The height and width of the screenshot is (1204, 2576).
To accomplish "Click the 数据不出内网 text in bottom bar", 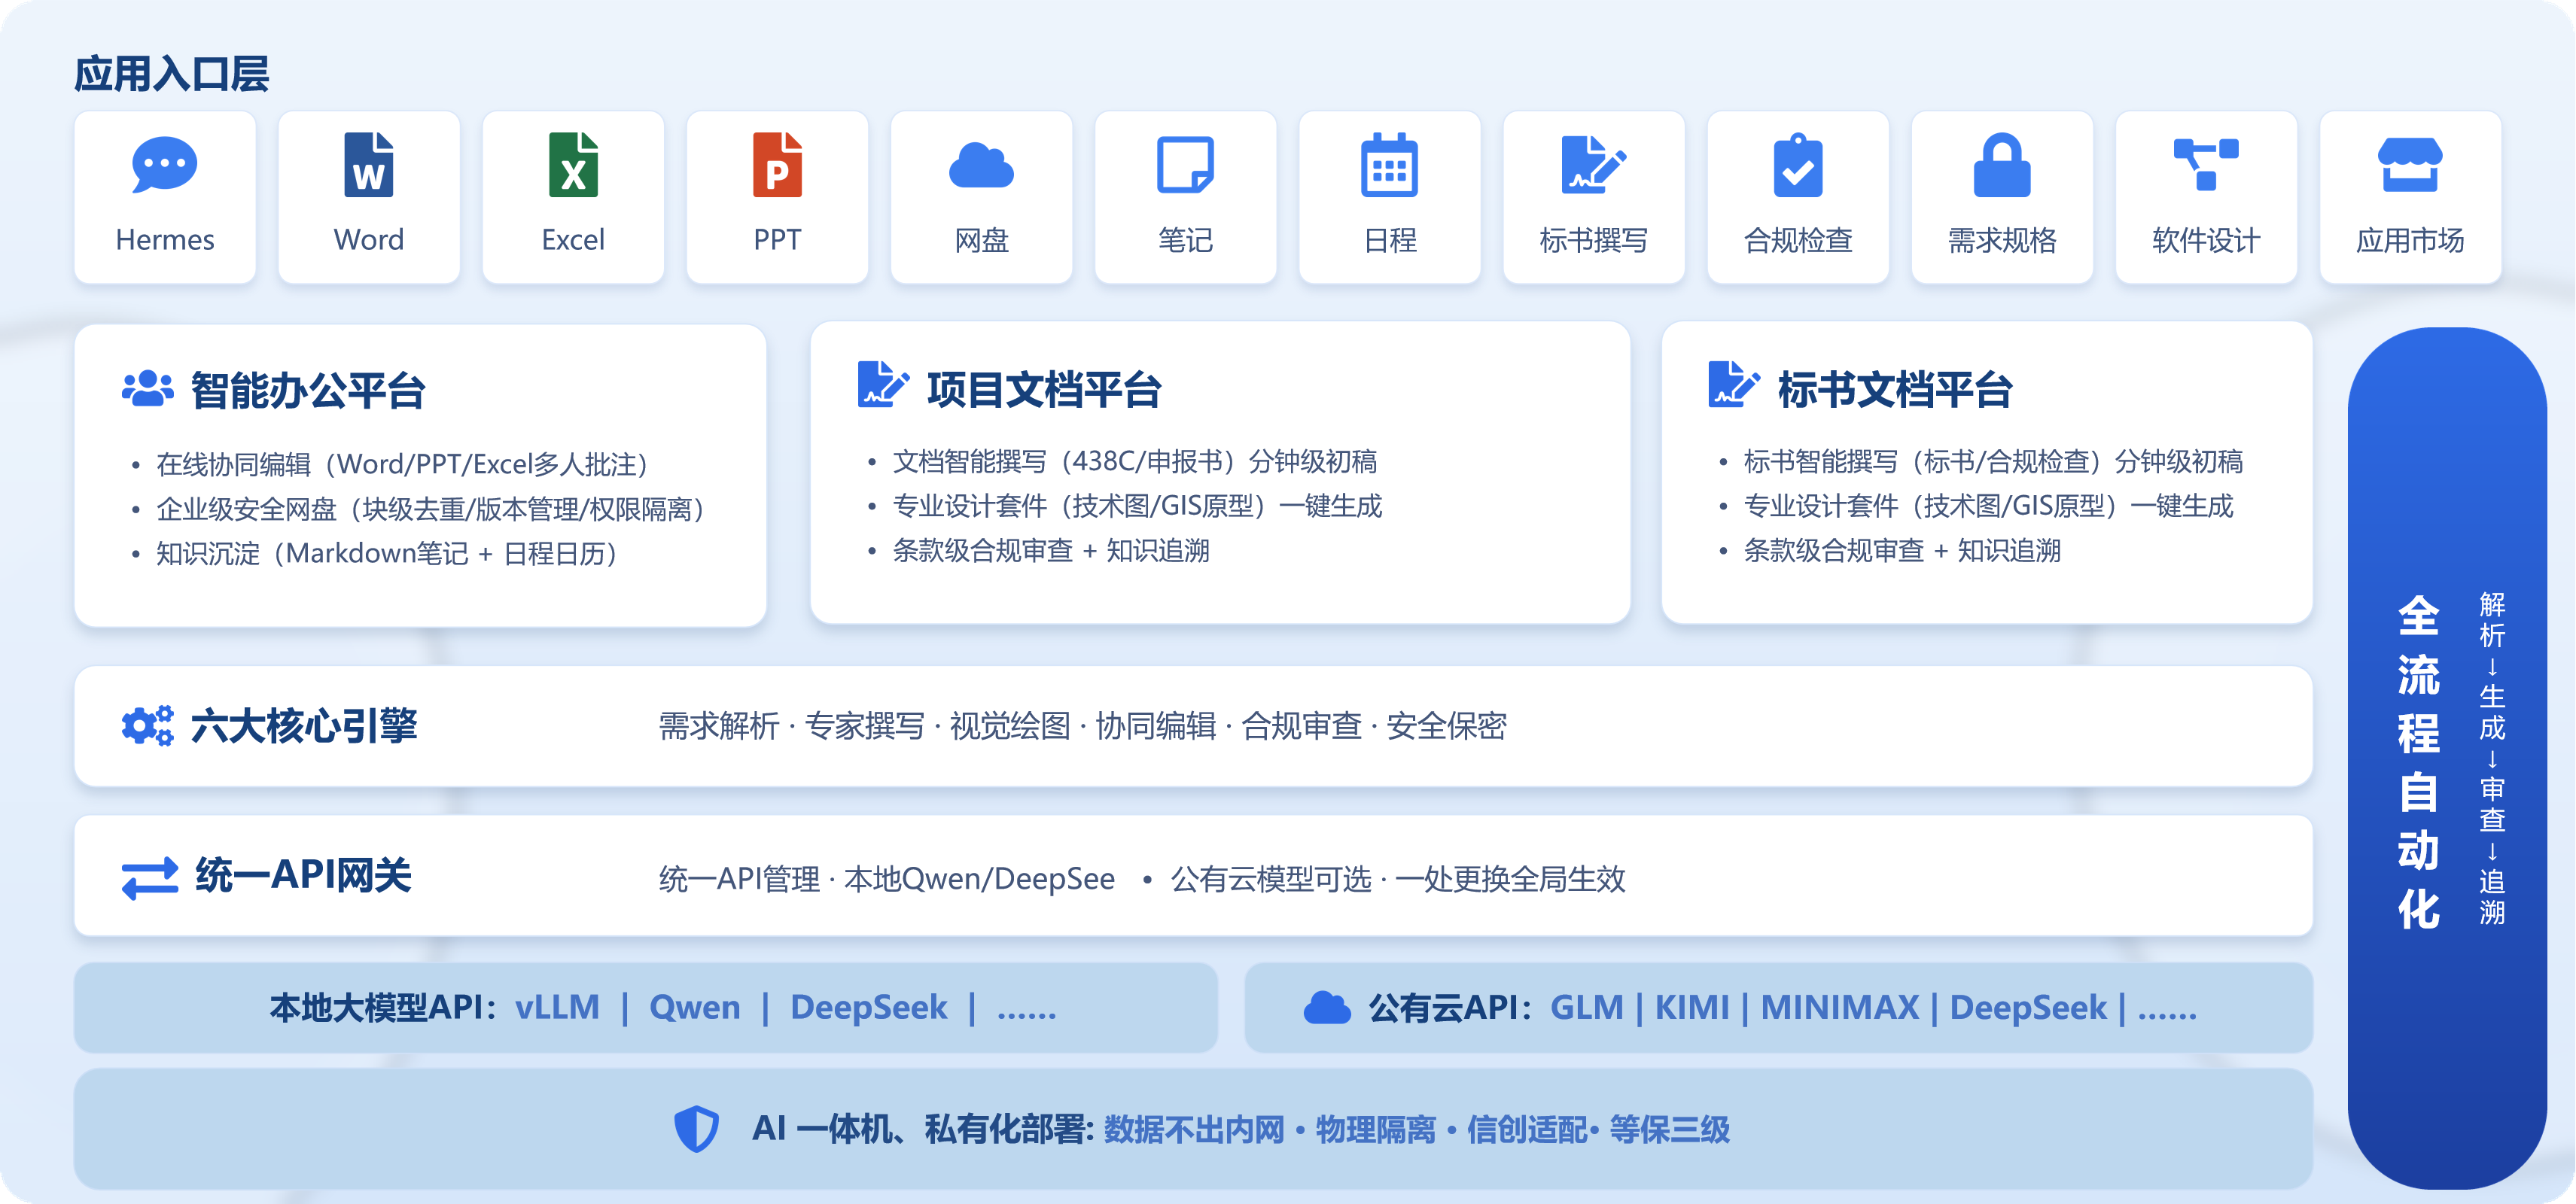I will point(1194,1130).
